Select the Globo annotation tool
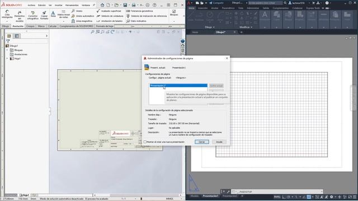Screen dimensions: 358x201 (x=77, y=11)
